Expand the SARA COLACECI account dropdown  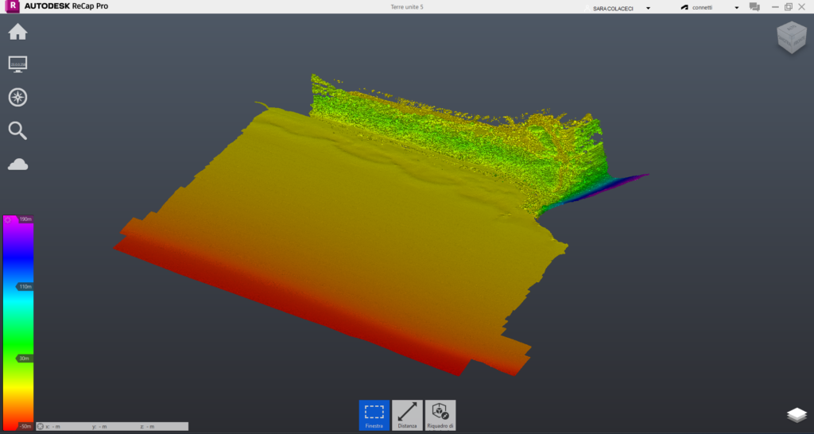(x=649, y=8)
